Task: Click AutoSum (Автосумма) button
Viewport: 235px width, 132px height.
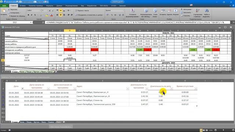Action: point(187,10)
